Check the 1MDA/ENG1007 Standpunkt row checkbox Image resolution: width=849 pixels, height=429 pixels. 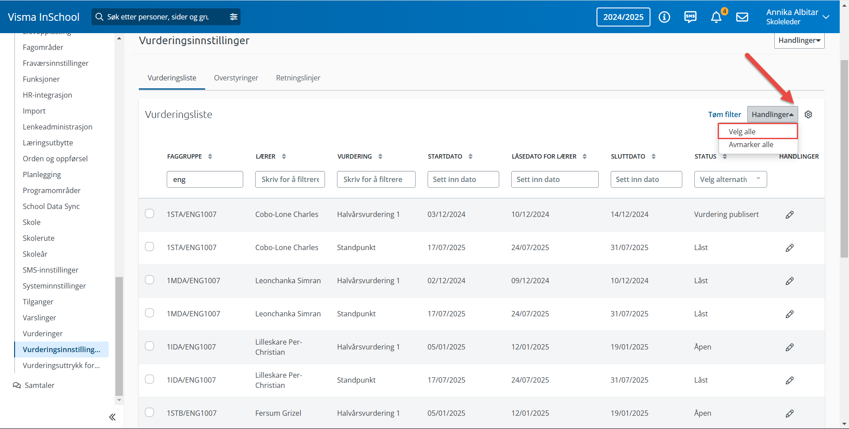coord(149,313)
